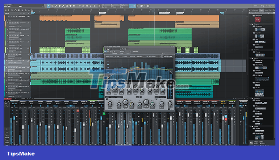The width and height of the screenshot is (279, 160).
Task: Click Sidechain in the Pro EQ window
Action: [x=135, y=51]
